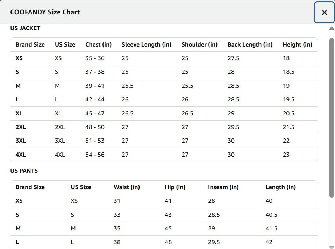The height and width of the screenshot is (249, 335).
Task: Click the Waist (in) column header
Action: (x=127, y=187)
